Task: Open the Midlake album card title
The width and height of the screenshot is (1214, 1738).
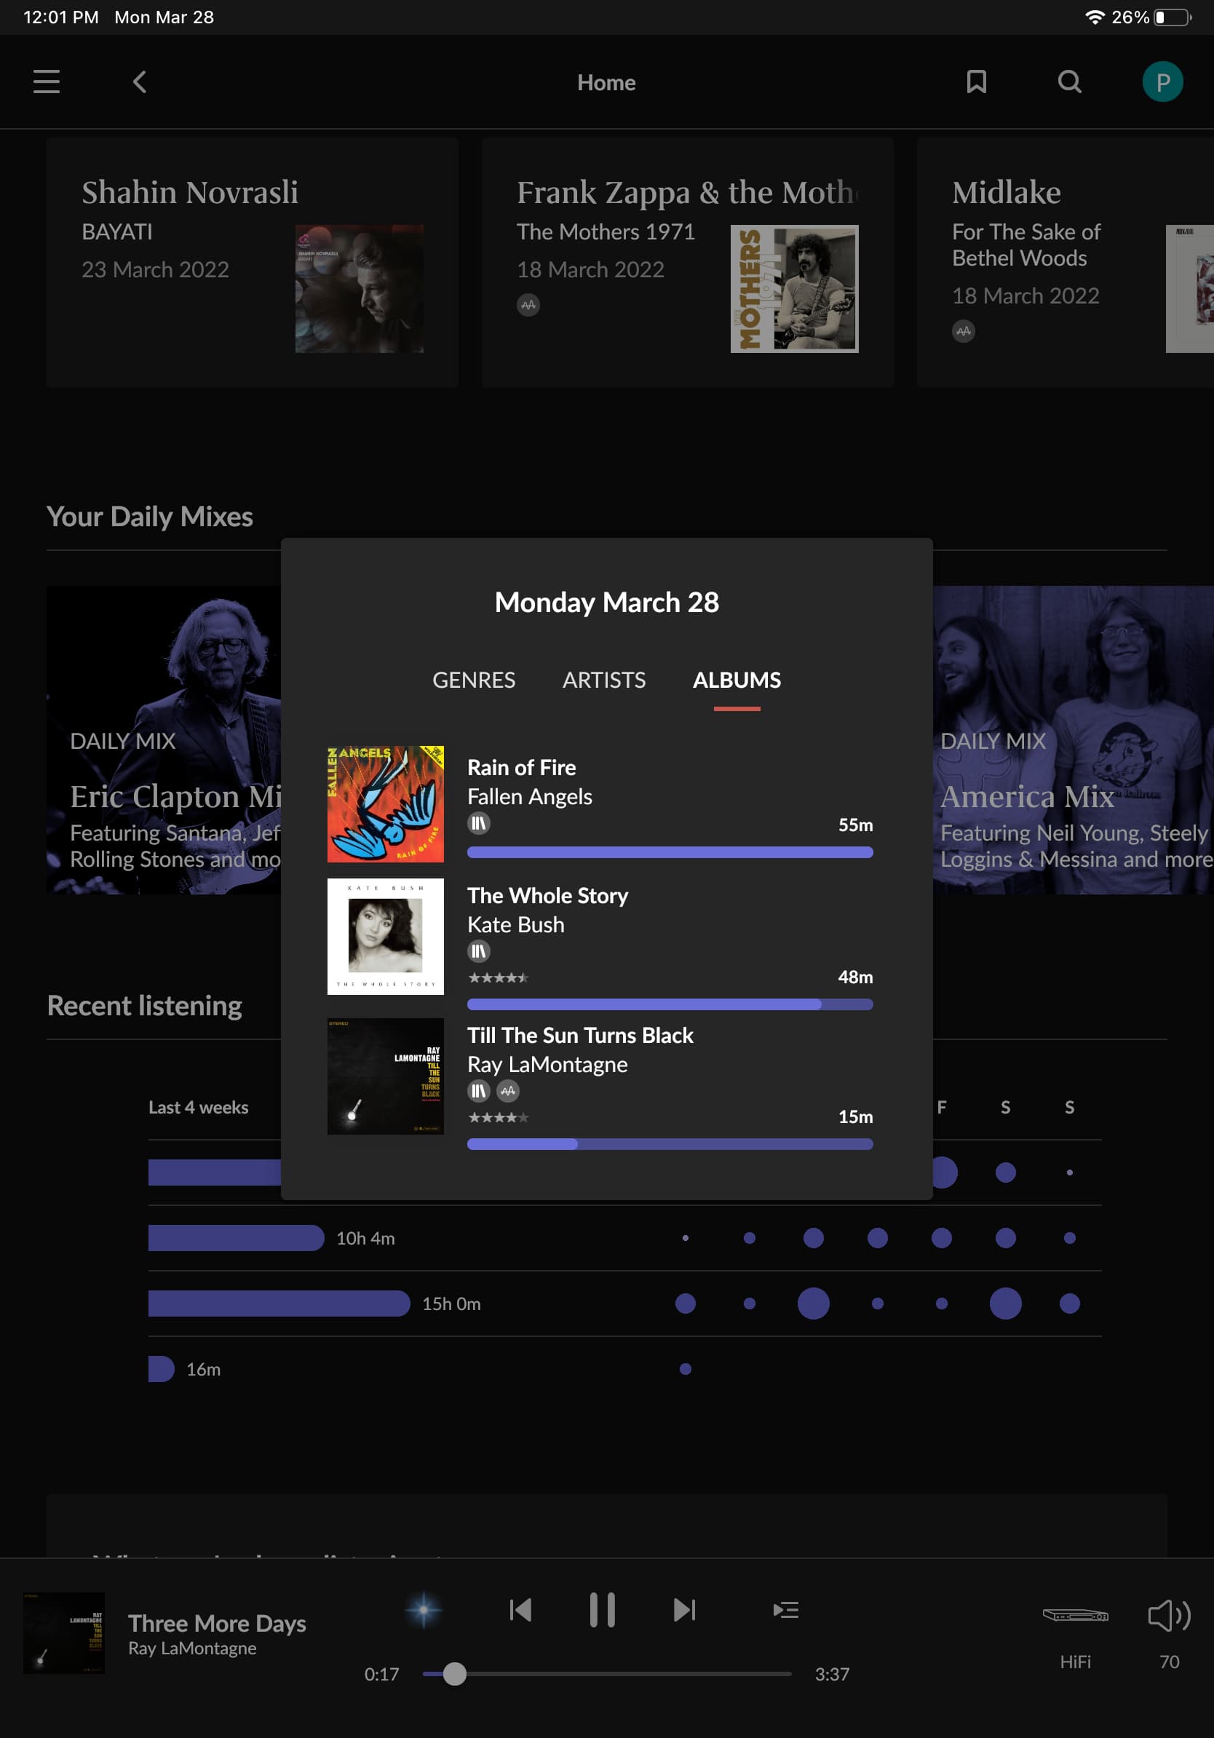Action: (1006, 192)
